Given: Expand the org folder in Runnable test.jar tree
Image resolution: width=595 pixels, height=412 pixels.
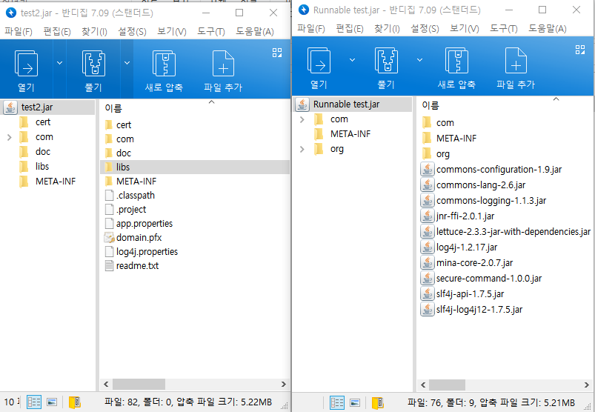Looking at the screenshot, I should point(302,149).
